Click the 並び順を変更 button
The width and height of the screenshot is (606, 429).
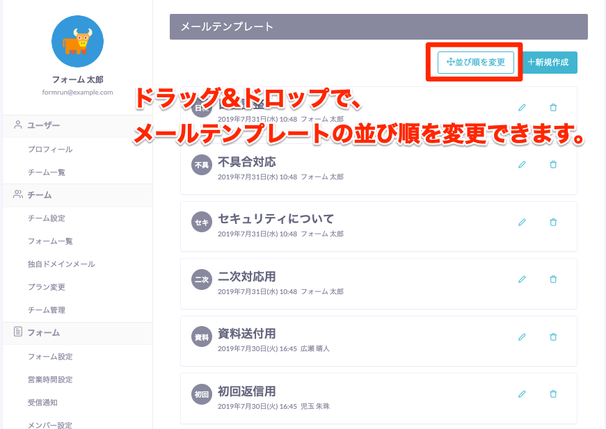point(476,63)
